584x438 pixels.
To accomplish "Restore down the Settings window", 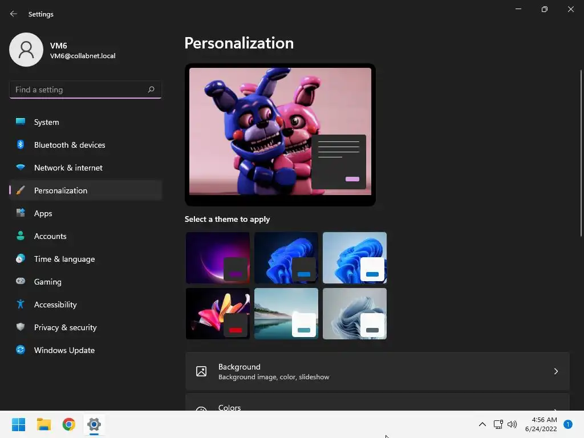I will [x=544, y=9].
